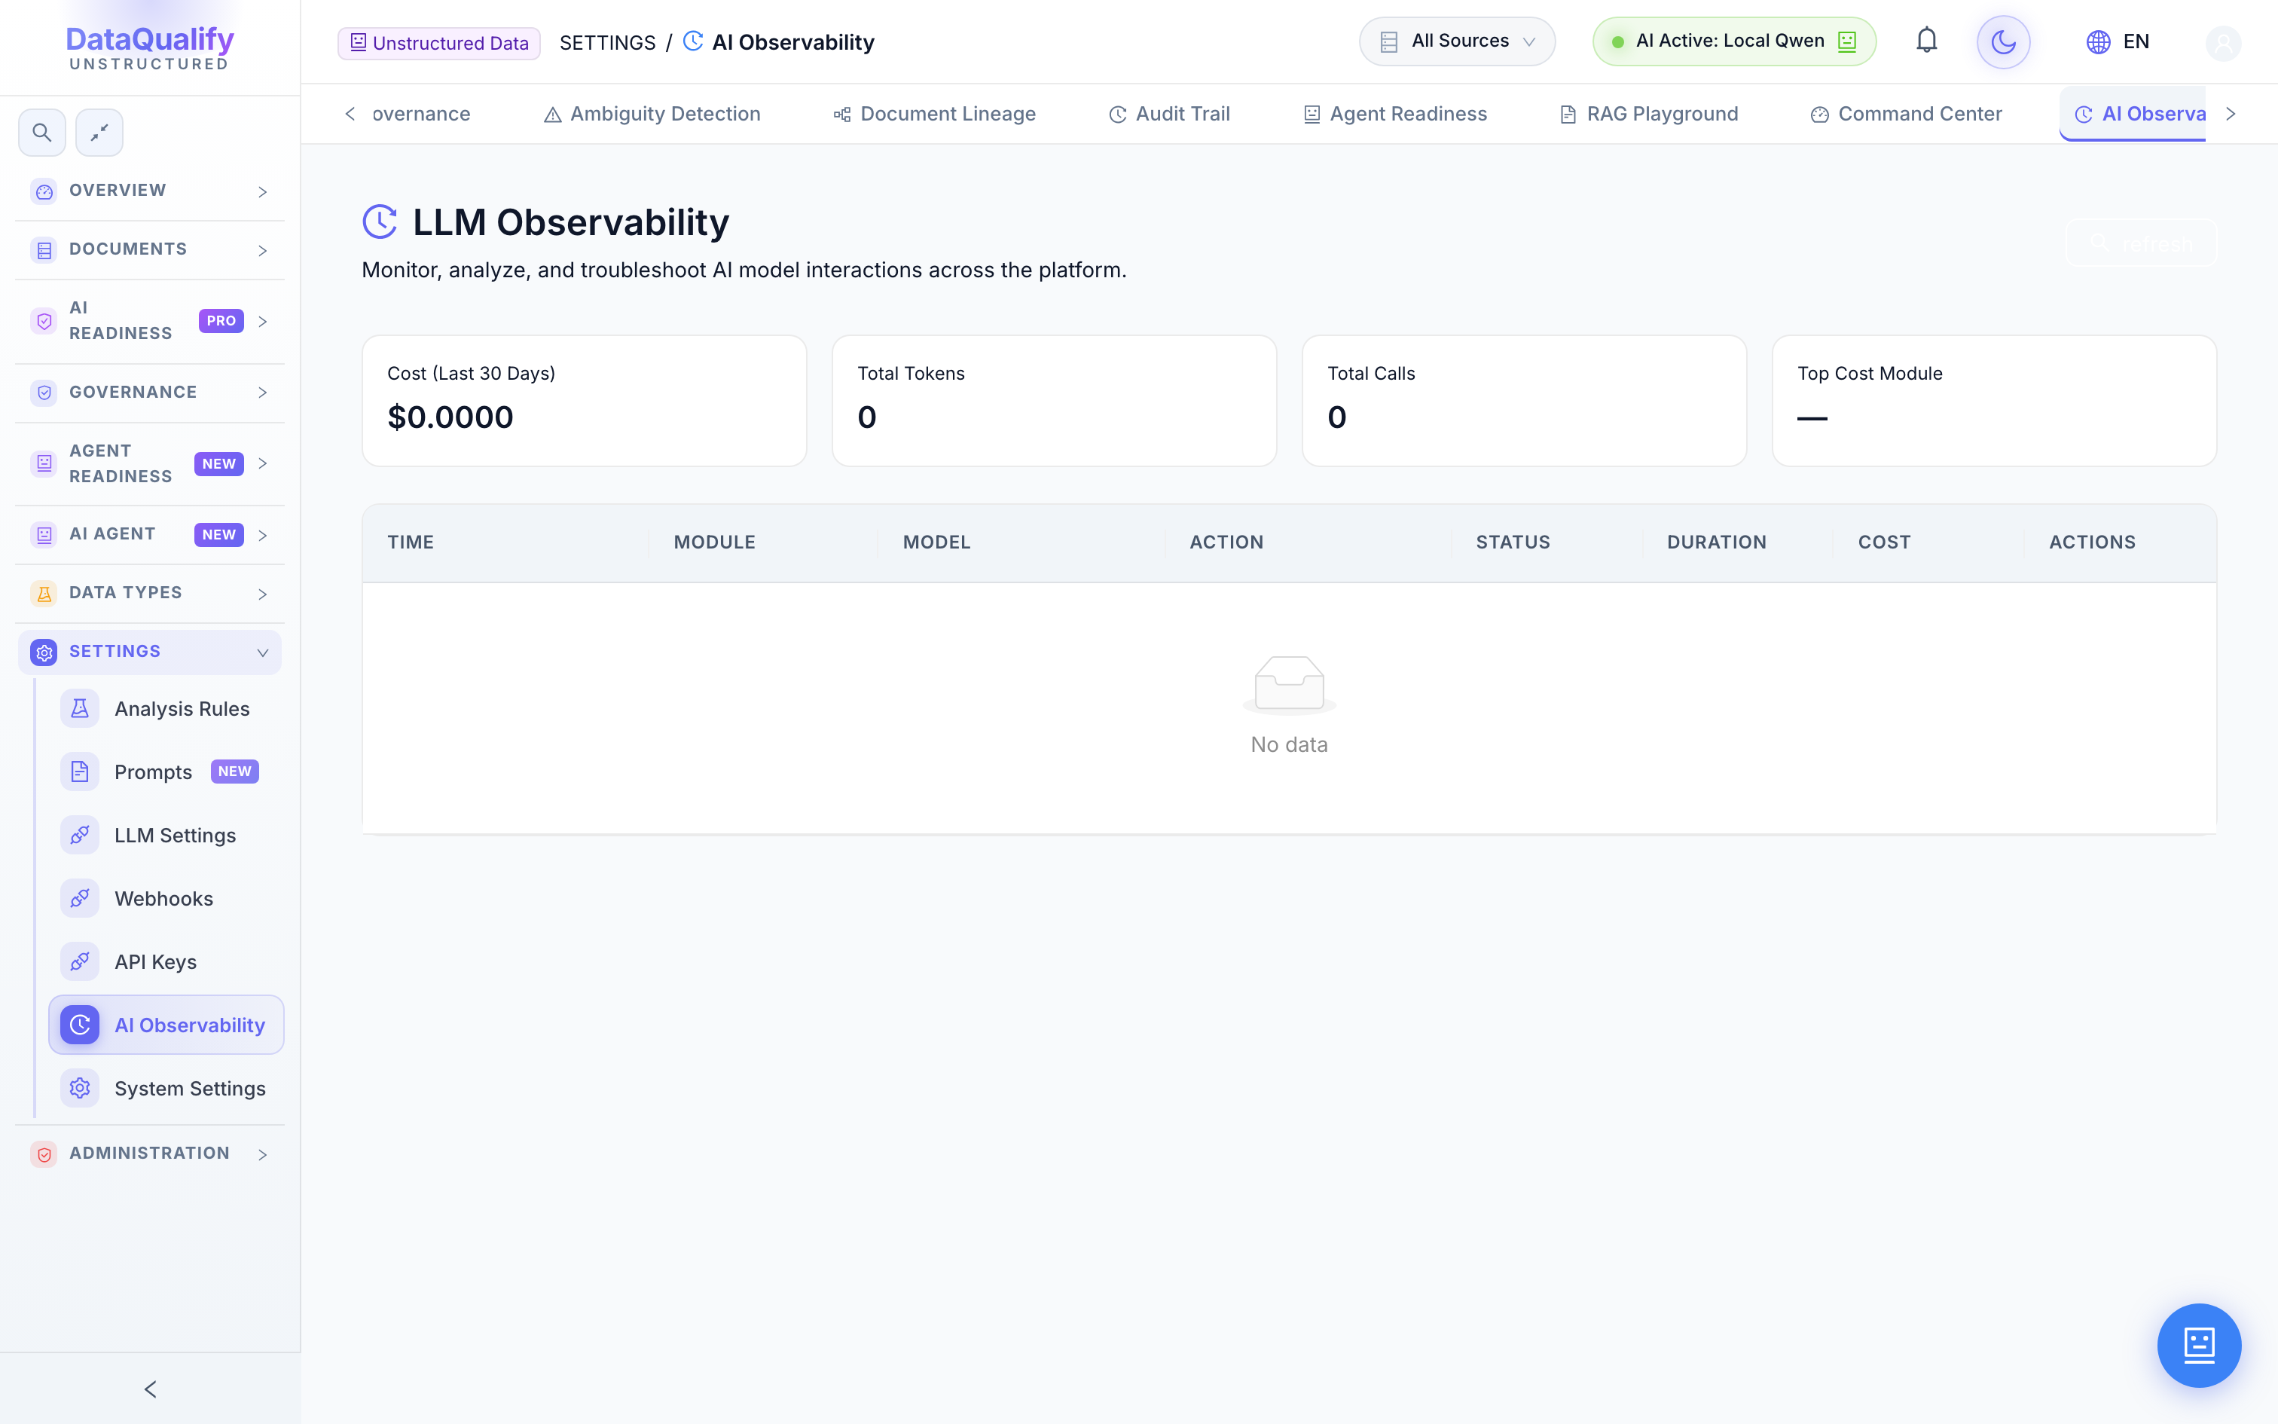
Task: Open the Webhooks page
Action: 166,898
